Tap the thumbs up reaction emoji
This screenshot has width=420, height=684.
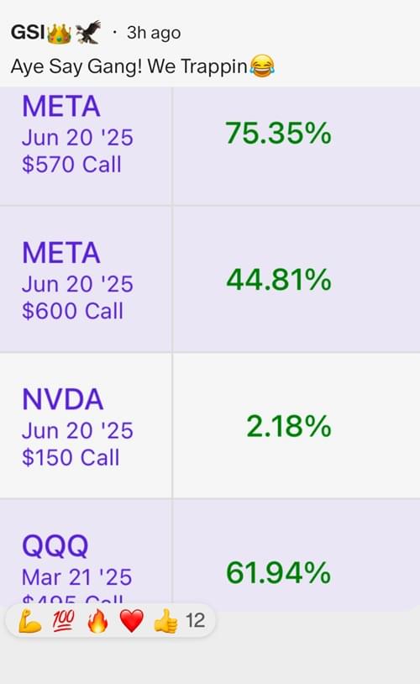pos(165,620)
